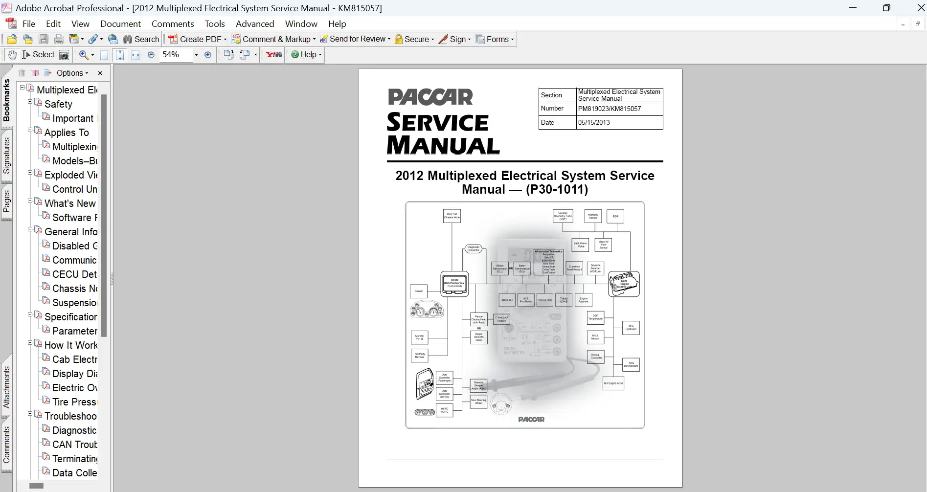Click the zoom in plus button
927x492 pixels.
208,55
